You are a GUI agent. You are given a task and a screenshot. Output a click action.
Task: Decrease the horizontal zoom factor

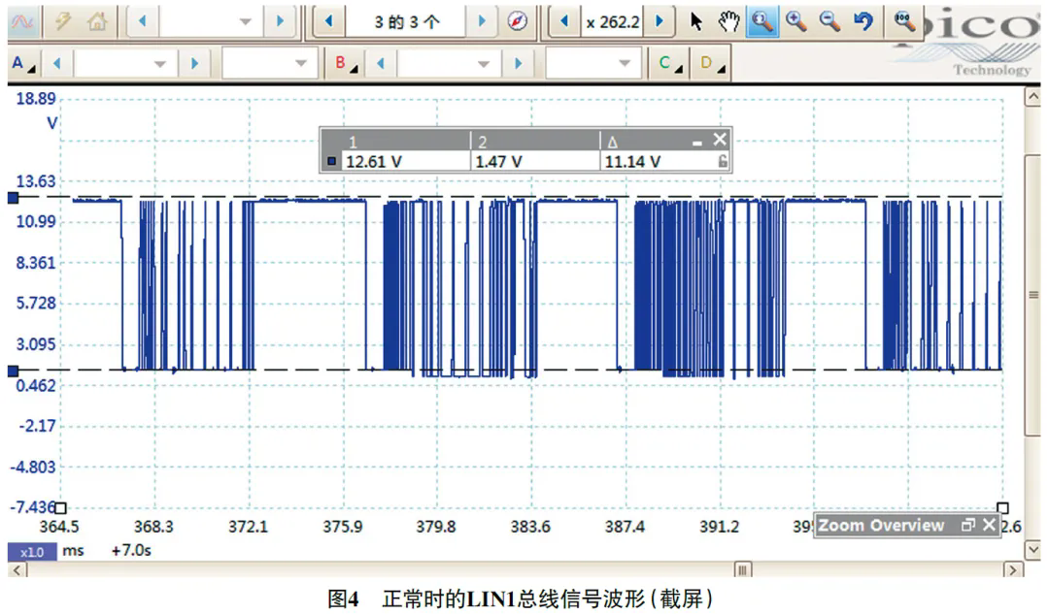click(x=564, y=22)
